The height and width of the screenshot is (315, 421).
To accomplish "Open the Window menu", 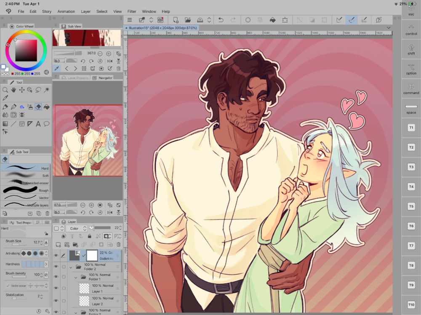I will click(149, 11).
